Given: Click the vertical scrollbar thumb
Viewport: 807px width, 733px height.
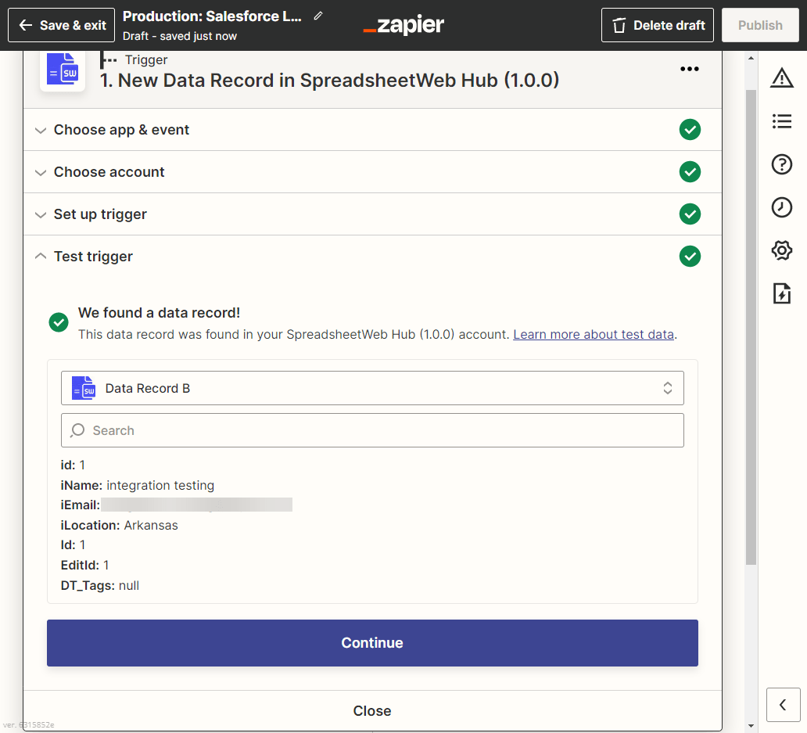Looking at the screenshot, I should pos(751,327).
